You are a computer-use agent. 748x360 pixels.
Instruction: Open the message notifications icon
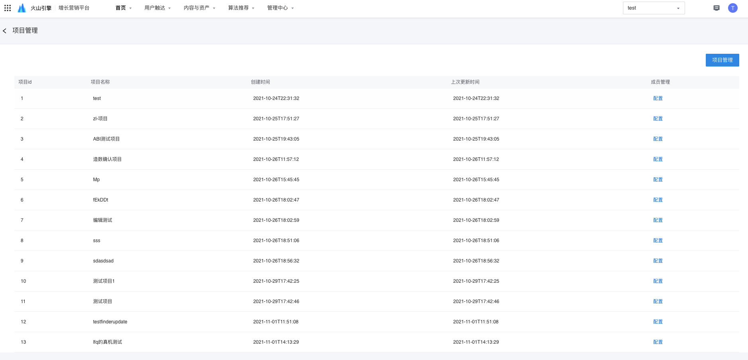click(x=717, y=8)
